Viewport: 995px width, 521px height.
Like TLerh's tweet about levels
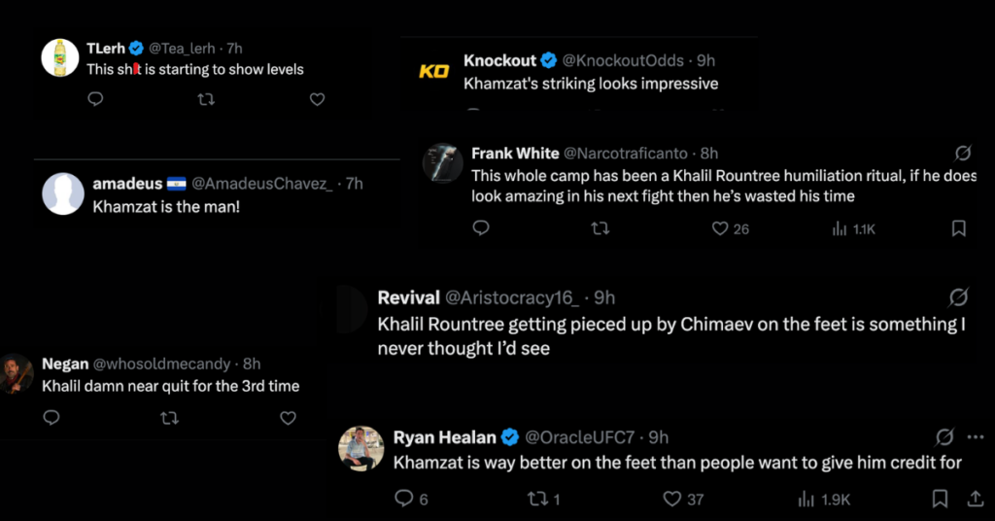tap(317, 98)
